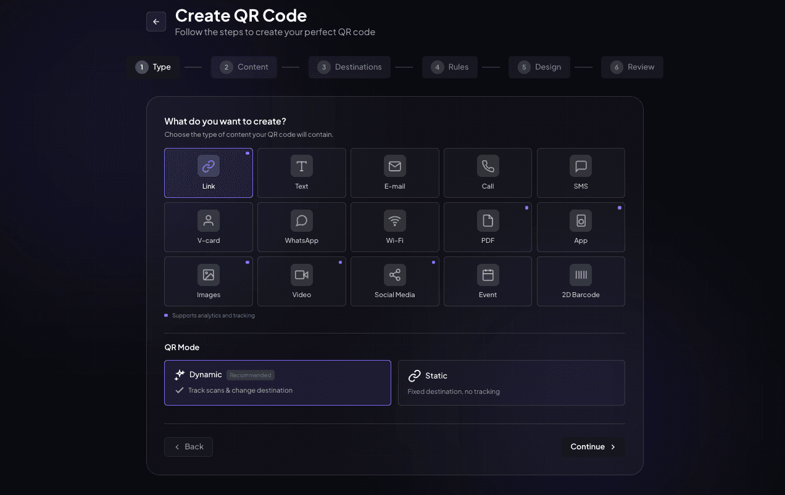
Task: Click the back arrow beside the page title
Action: (156, 21)
